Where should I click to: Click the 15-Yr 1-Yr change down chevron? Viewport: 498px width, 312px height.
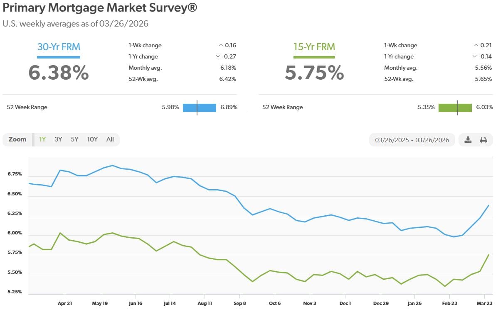(474, 56)
